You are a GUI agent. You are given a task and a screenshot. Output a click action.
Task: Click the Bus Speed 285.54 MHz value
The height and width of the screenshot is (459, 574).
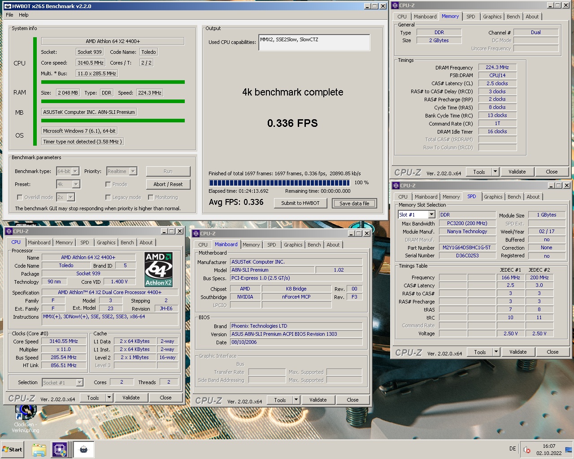[x=64, y=357]
